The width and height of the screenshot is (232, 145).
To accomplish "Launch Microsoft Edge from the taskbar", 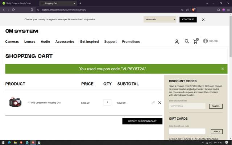I will coord(9,142).
